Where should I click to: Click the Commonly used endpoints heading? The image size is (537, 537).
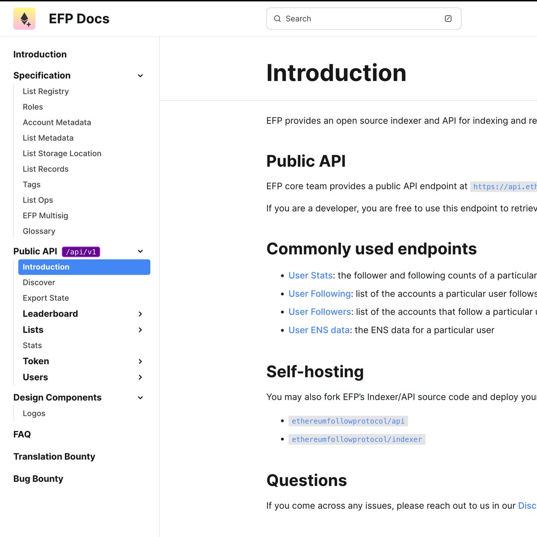point(371,249)
